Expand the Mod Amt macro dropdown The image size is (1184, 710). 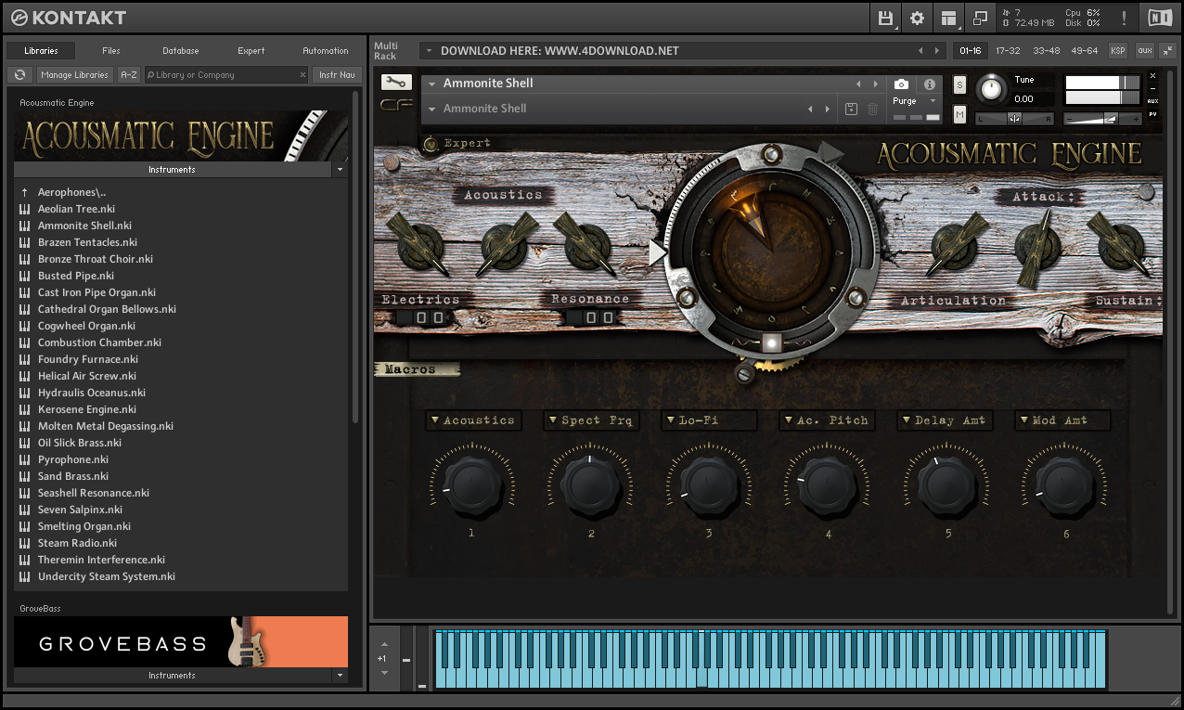[1062, 420]
